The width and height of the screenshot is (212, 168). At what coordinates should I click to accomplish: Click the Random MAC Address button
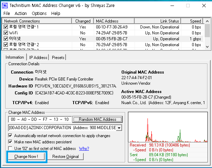(x=98, y=119)
